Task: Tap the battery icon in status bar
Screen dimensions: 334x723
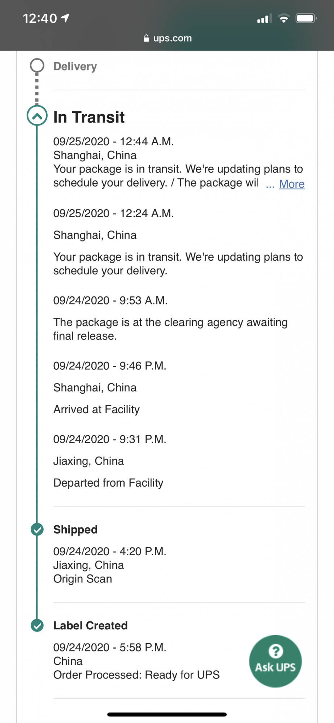Action: (x=306, y=18)
